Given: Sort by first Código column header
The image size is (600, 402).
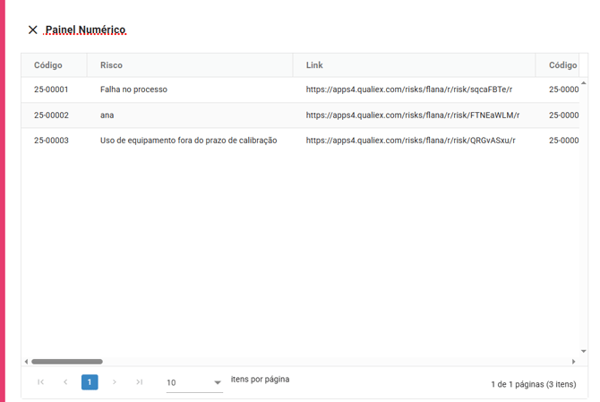Looking at the screenshot, I should tap(48, 65).
